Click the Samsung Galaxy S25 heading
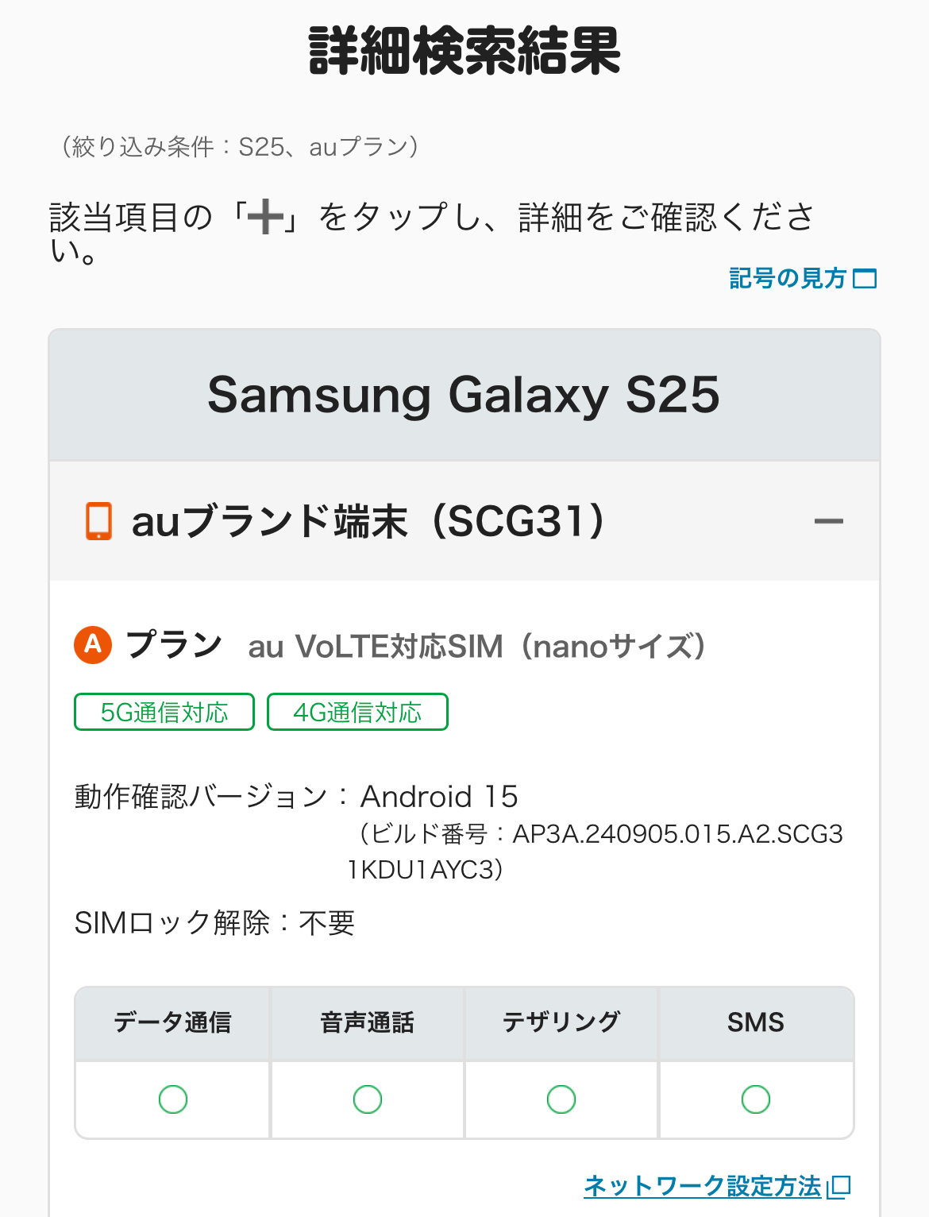The image size is (929, 1217). coord(464,395)
